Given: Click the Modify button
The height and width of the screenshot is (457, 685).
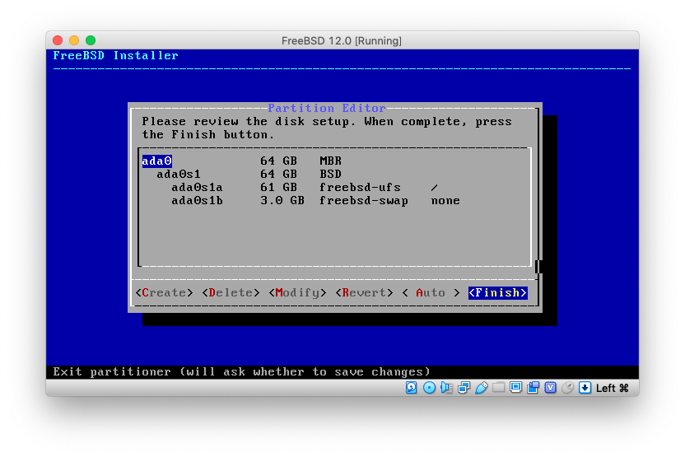Looking at the screenshot, I should pyautogui.click(x=296, y=293).
